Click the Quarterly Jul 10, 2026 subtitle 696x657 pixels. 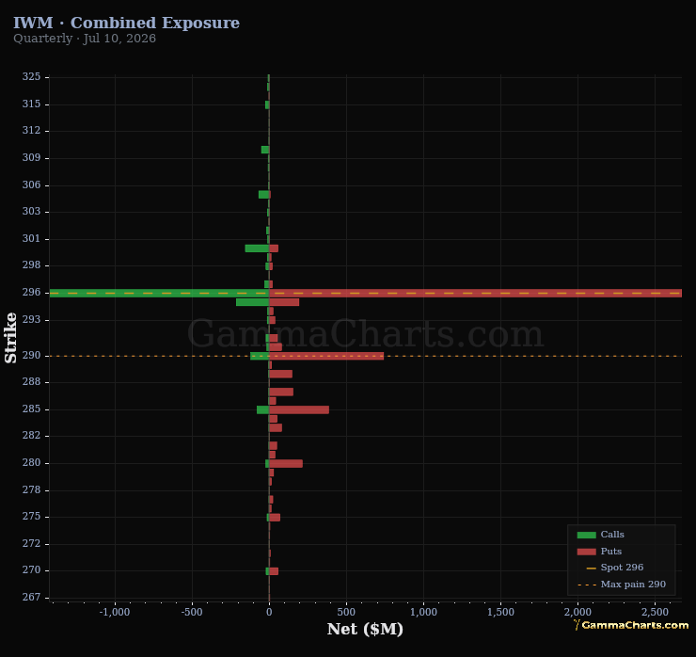tap(85, 39)
